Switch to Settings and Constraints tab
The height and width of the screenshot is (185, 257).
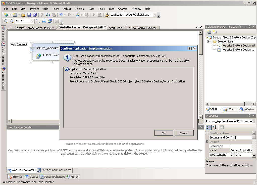[x=55, y=170]
